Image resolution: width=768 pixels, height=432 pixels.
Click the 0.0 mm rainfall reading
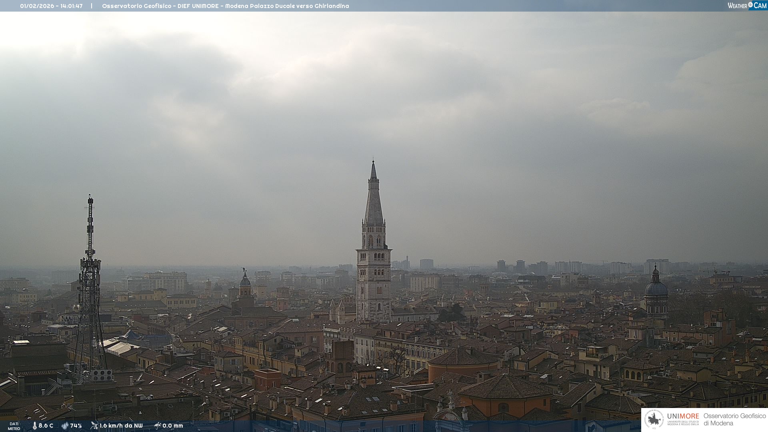173,426
